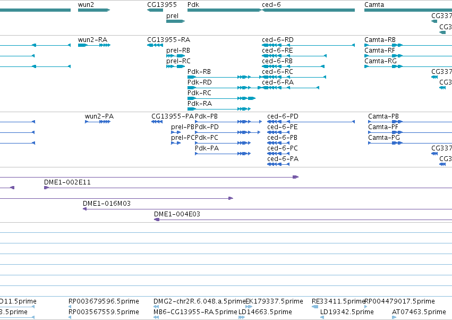452x320 pixels.
Task: Select the CG13955 gene arrow
Action: pos(155,10)
